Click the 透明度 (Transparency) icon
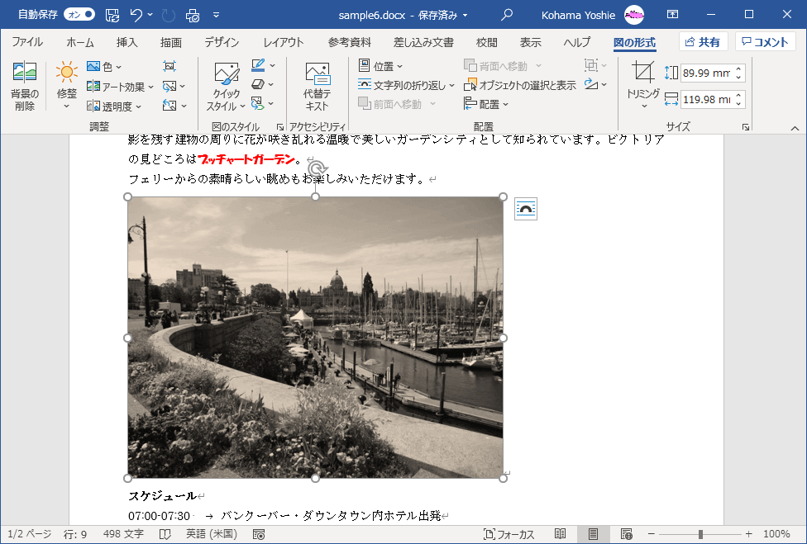The image size is (807, 544). click(93, 106)
